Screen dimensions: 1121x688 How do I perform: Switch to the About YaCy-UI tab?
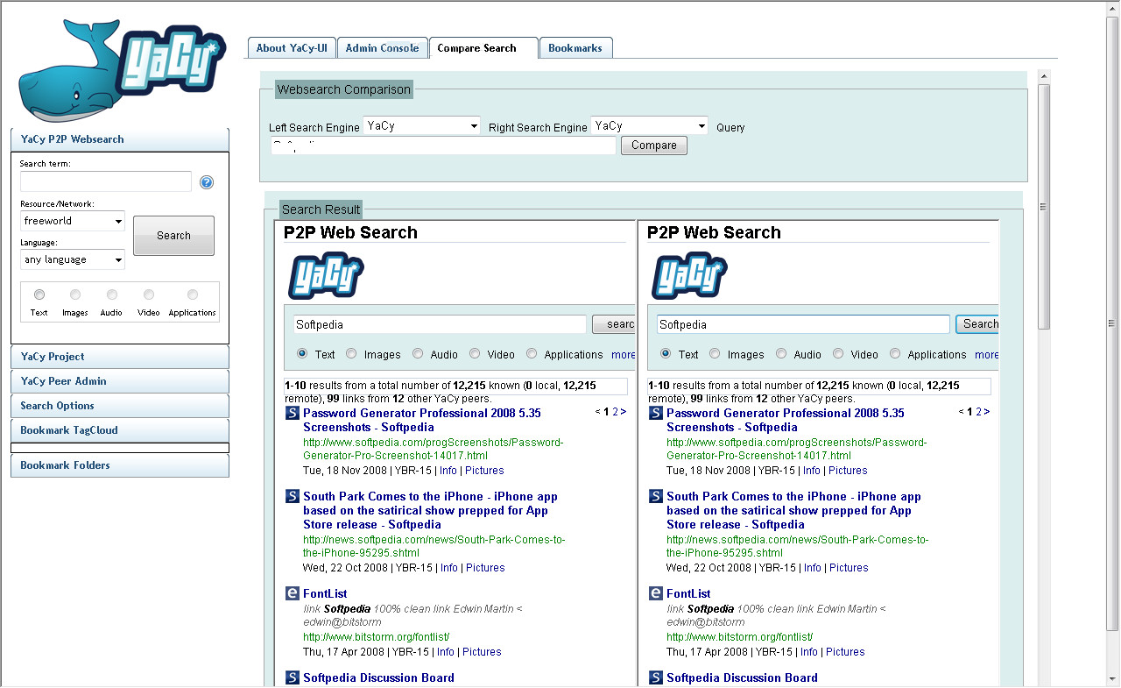(292, 48)
